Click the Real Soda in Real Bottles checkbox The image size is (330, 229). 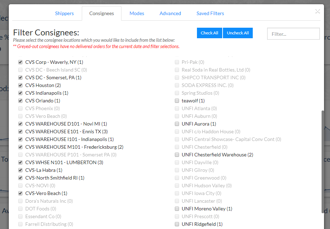coord(177,70)
